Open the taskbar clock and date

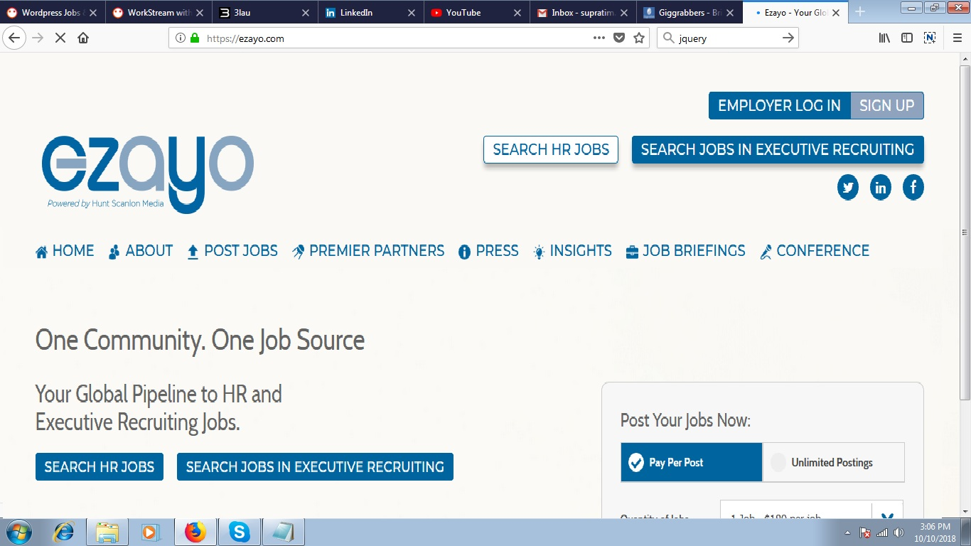click(935, 532)
